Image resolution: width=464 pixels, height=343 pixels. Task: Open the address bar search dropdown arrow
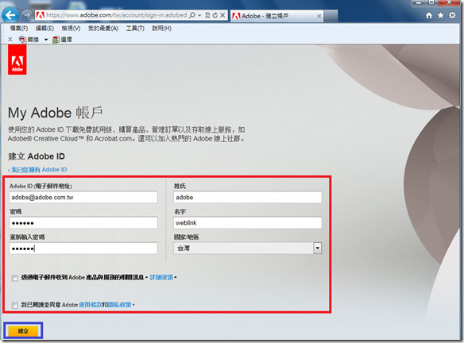[199, 15]
